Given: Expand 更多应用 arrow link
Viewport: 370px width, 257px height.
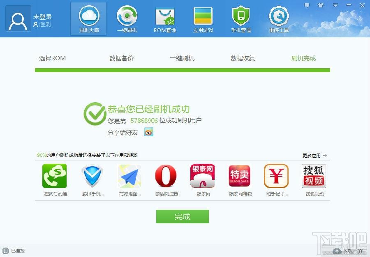Looking at the screenshot, I should (x=314, y=156).
